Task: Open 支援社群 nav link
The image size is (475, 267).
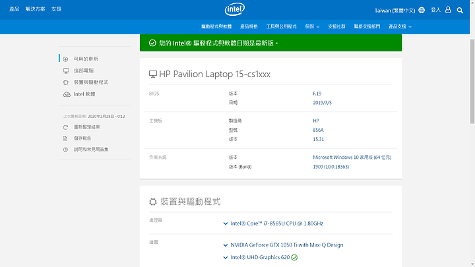Action: click(x=336, y=26)
